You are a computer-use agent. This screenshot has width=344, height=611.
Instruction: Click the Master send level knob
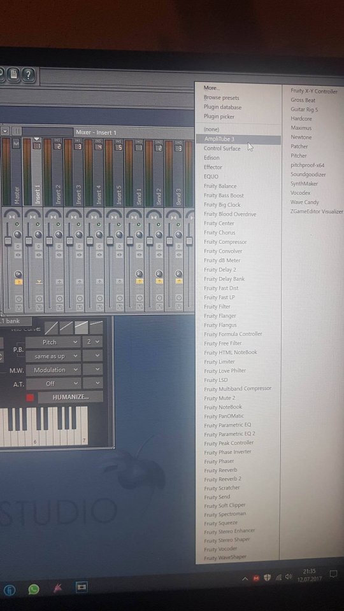pyautogui.click(x=18, y=274)
